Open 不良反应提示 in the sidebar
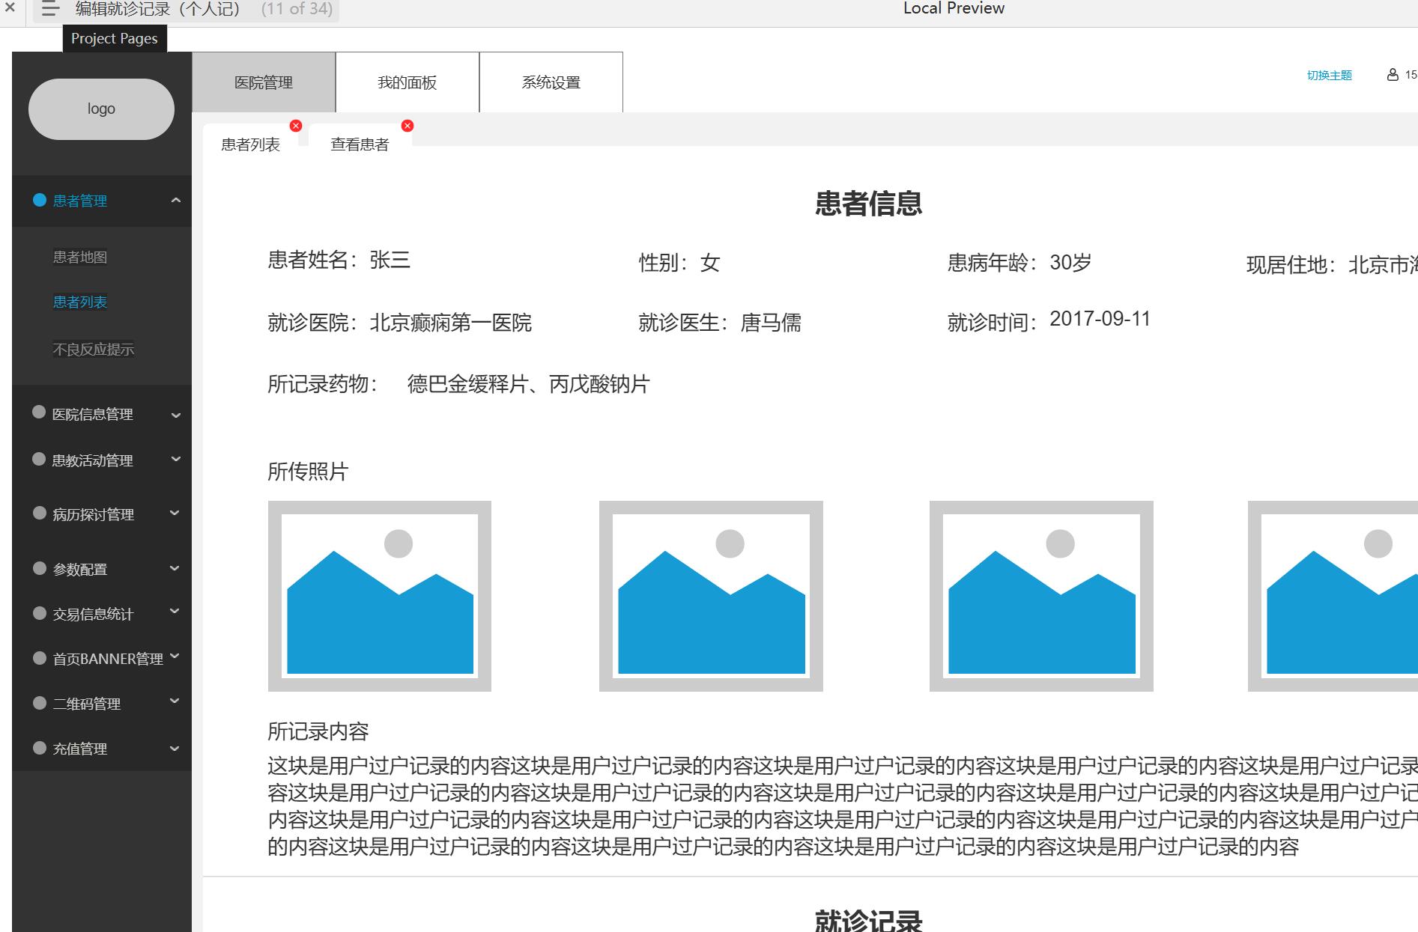The height and width of the screenshot is (932, 1418). tap(94, 350)
